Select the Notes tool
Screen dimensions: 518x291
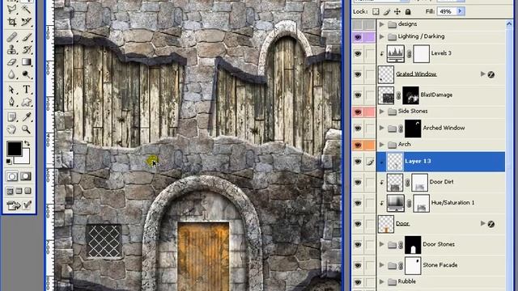click(x=11, y=116)
